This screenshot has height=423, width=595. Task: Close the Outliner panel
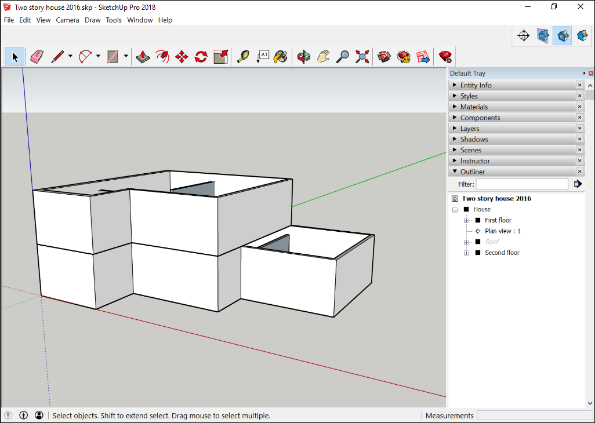579,172
